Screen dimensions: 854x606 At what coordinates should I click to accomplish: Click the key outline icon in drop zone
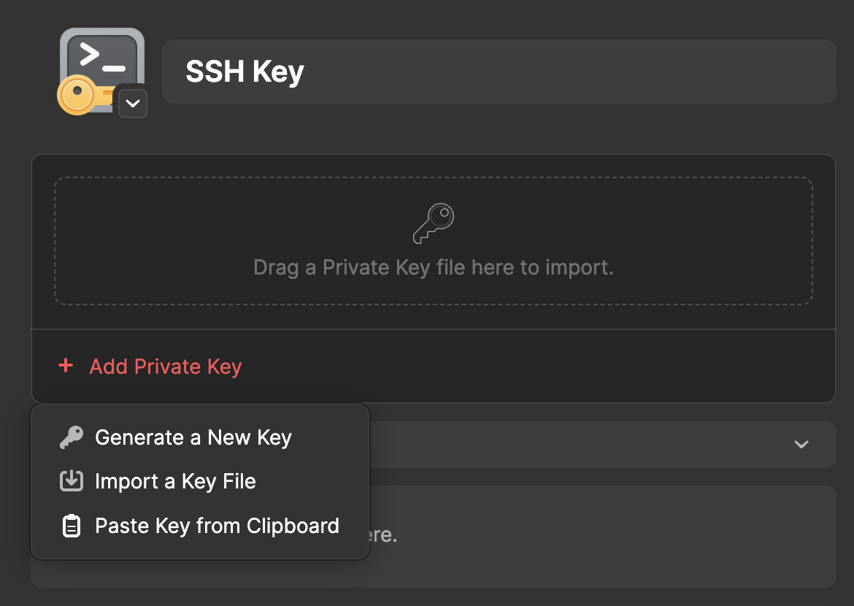tap(434, 223)
